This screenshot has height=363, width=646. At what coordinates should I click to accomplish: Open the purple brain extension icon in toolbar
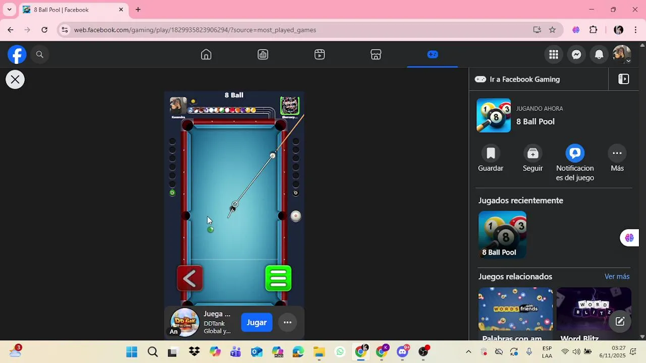pyautogui.click(x=576, y=30)
